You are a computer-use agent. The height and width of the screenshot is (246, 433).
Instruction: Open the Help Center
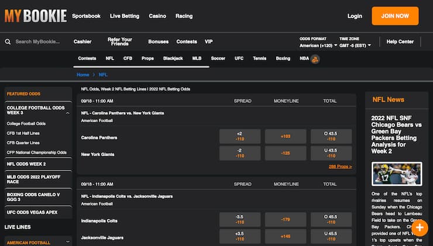point(400,41)
